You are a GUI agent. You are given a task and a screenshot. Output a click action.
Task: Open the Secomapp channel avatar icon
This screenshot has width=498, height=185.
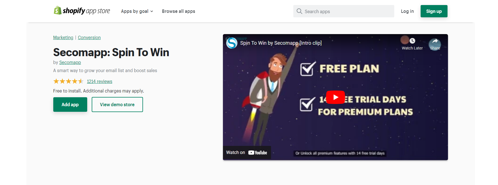pyautogui.click(x=232, y=43)
